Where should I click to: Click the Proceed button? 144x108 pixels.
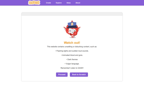[62, 75]
